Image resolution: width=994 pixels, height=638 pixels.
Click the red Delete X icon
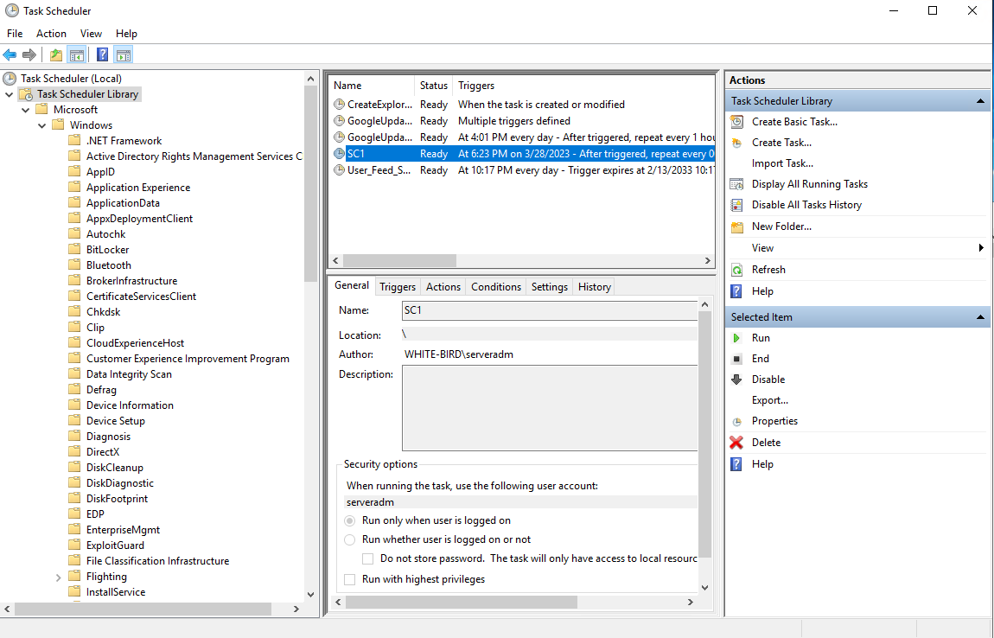pyautogui.click(x=736, y=443)
